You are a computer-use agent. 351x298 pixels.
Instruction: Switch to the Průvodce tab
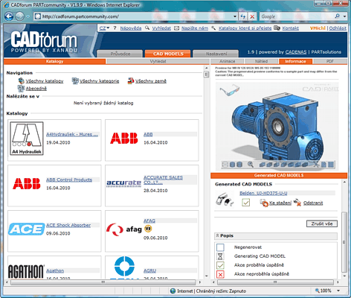(120, 54)
